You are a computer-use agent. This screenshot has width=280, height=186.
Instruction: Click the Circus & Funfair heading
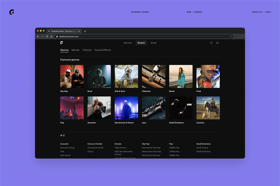coord(95,144)
